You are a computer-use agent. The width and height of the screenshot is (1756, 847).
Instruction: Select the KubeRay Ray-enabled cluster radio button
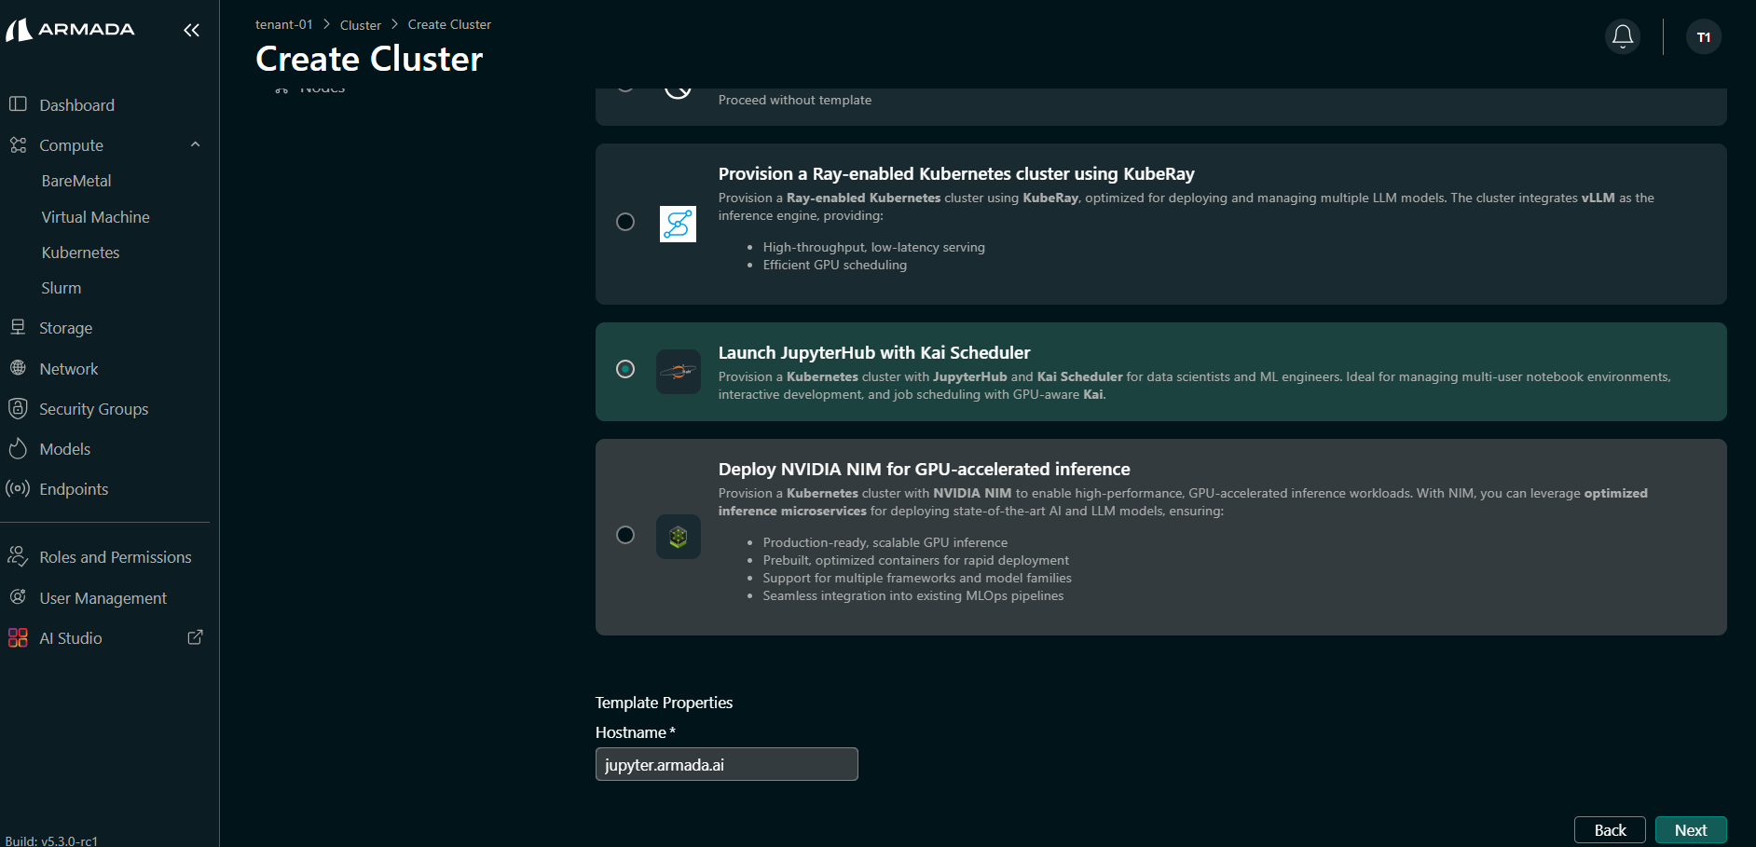pyautogui.click(x=625, y=222)
